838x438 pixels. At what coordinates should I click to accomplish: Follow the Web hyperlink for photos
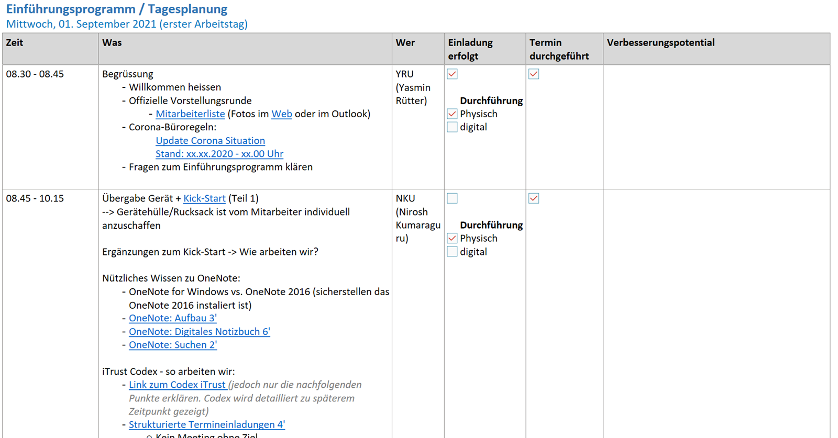(x=281, y=114)
